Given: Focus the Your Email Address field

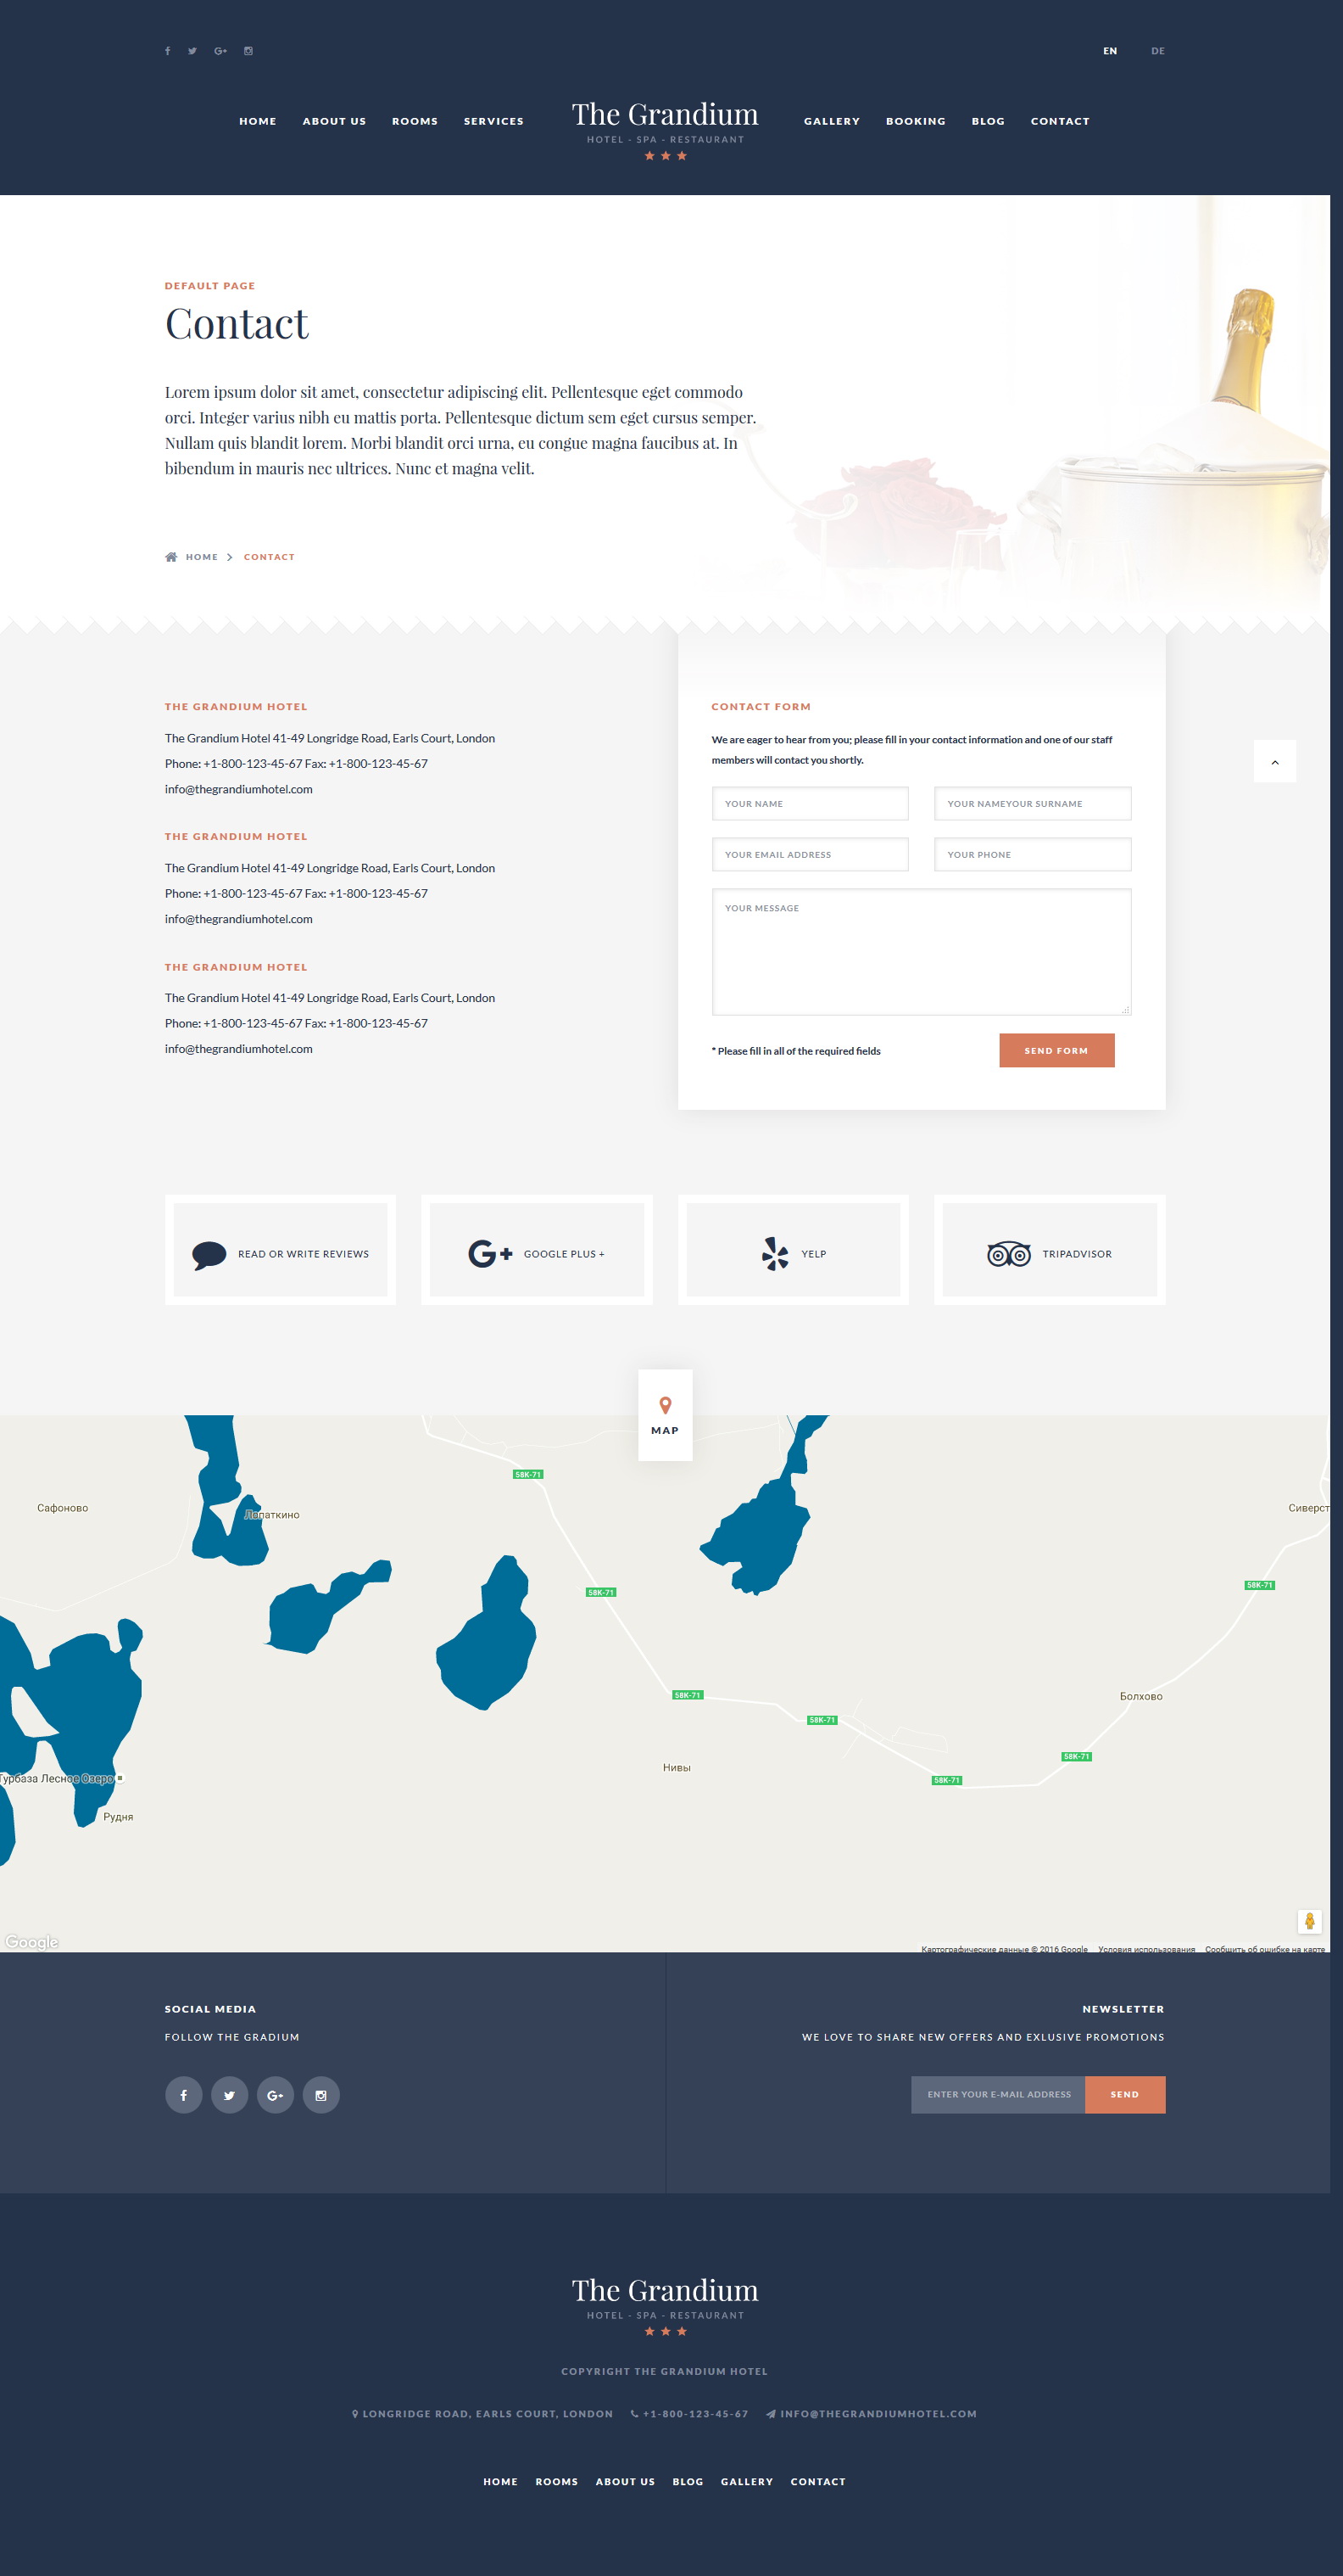Looking at the screenshot, I should pyautogui.click(x=811, y=855).
